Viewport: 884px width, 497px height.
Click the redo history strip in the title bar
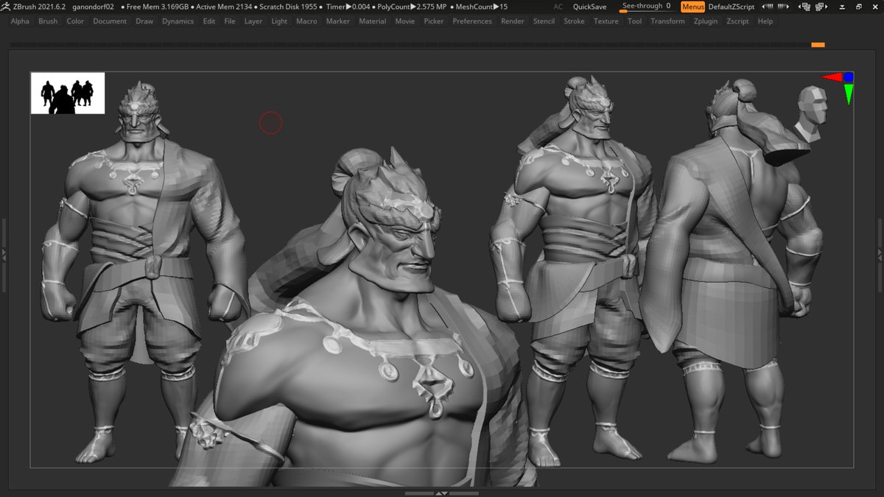pos(782,7)
